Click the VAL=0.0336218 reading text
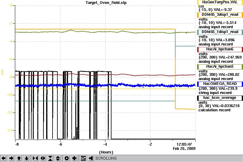This screenshot has width=243, height=162. pyautogui.click(x=226, y=106)
